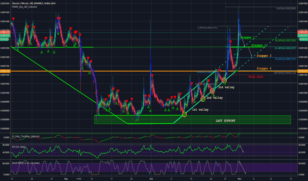308x181 pixels.
Task: Click the Oct label on time axis
Action: (151, 179)
